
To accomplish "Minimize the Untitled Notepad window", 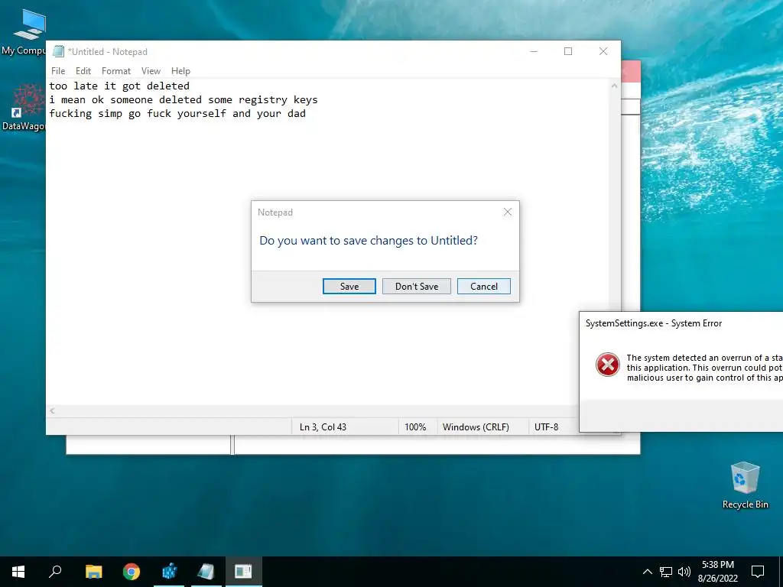I will click(533, 51).
